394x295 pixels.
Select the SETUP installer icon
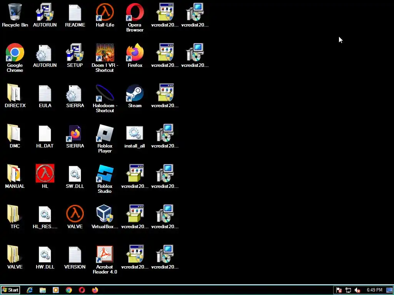click(x=75, y=55)
